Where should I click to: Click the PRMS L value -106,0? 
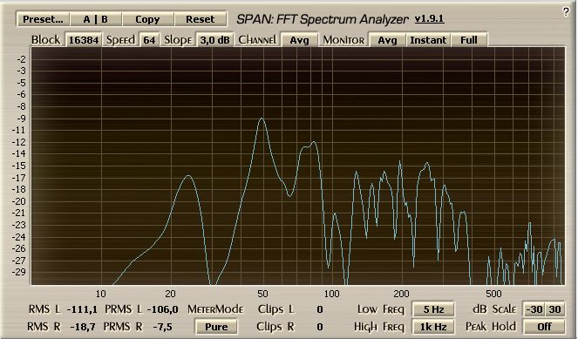coord(162,309)
